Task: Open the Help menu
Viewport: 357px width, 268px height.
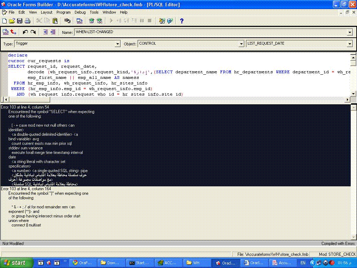Action: [124, 12]
